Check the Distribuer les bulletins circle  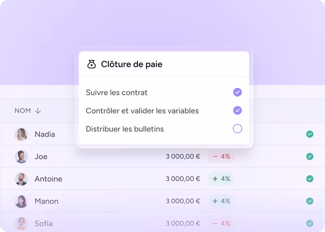click(x=237, y=129)
